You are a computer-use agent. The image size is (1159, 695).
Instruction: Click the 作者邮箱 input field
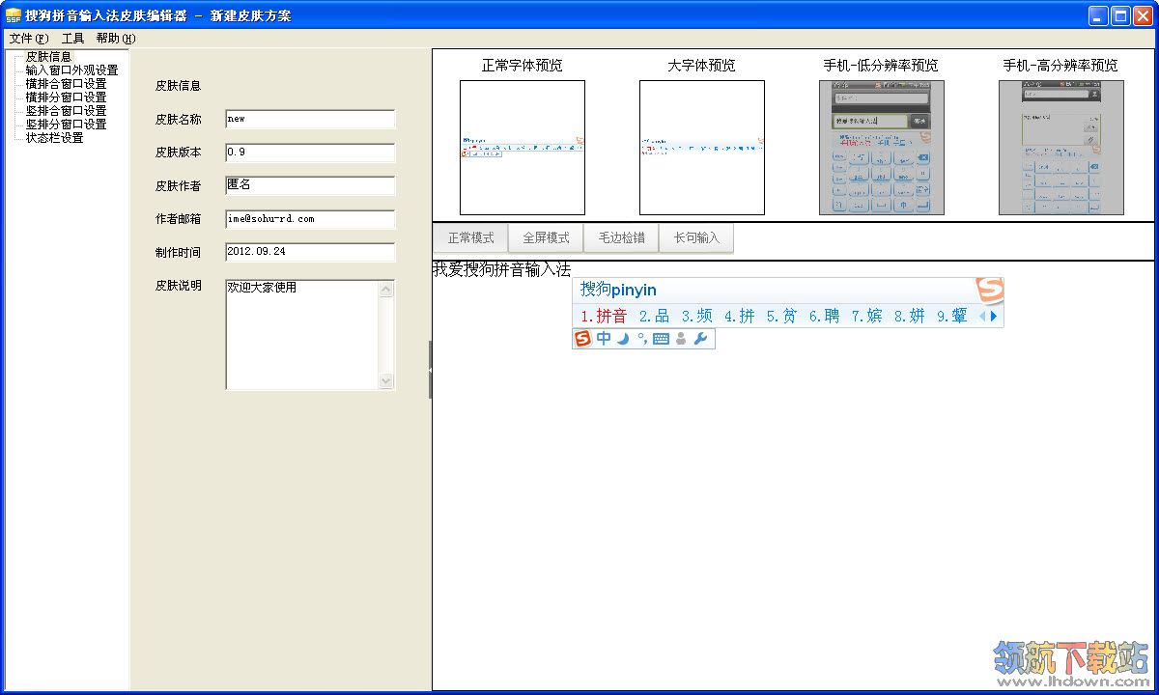[310, 219]
